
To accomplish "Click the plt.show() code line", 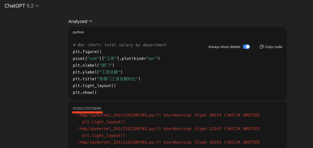I will tap(85, 92).
